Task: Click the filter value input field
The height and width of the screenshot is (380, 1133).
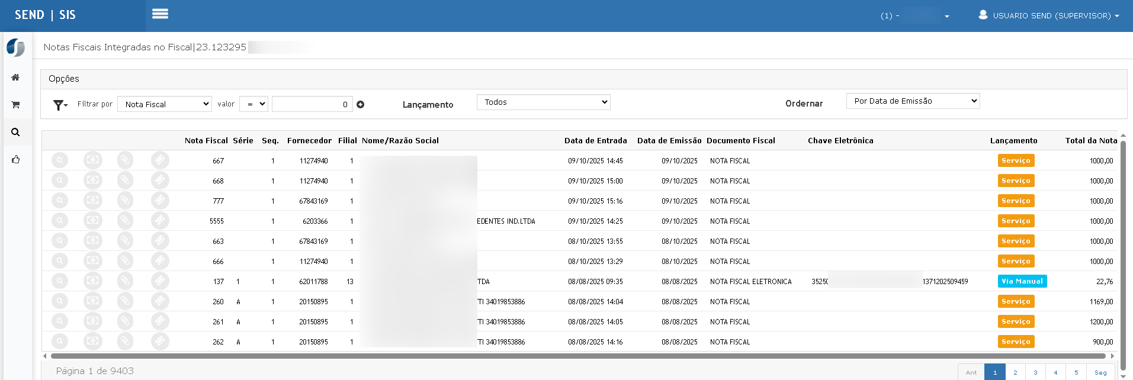Action: pos(312,104)
